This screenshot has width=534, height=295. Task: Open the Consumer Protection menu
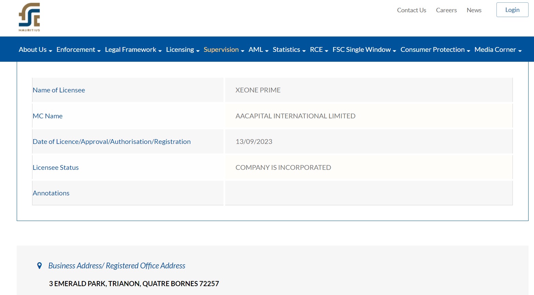[x=433, y=49]
